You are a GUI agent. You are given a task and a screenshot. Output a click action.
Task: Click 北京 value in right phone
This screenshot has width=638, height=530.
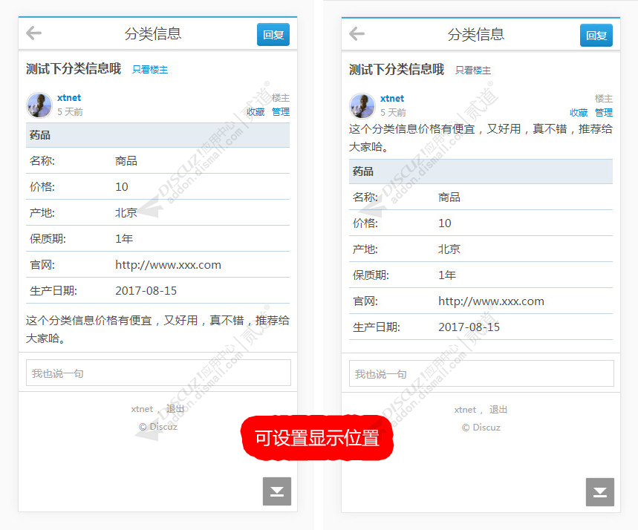pyautogui.click(x=449, y=249)
